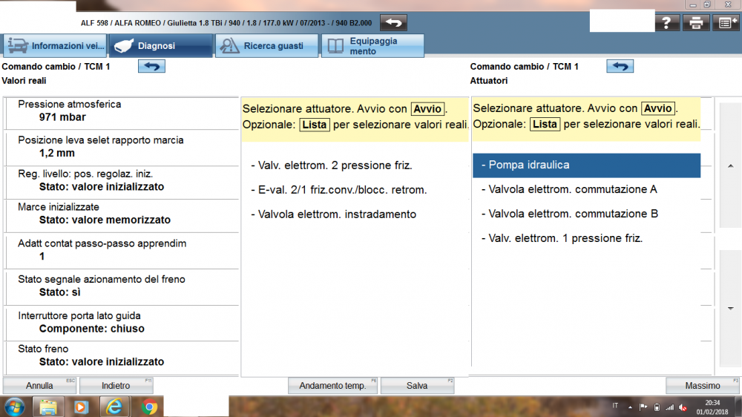Open the Equipaggiamento tab
Viewport: 742px width, 417px height.
tap(372, 46)
